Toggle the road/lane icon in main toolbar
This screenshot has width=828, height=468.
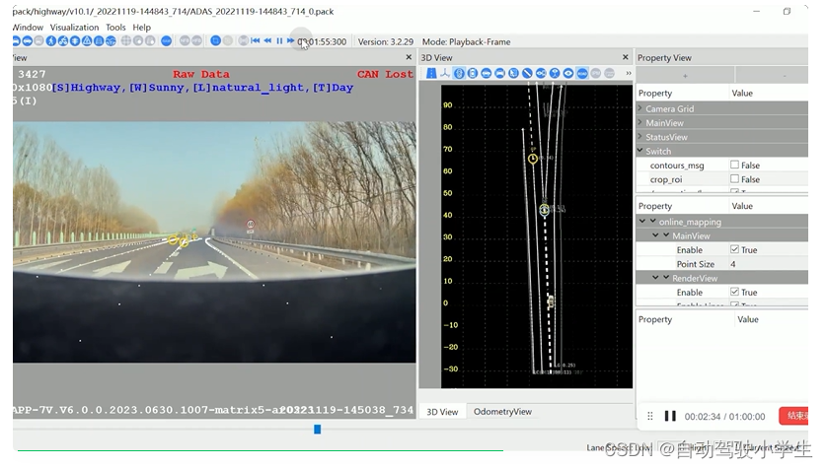(x=99, y=41)
